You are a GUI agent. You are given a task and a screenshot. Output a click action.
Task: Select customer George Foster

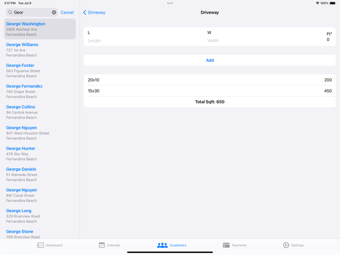(x=40, y=70)
